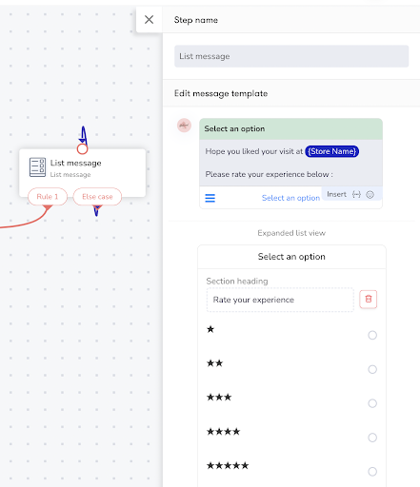
Task: Close the step editor panel
Action: pyautogui.click(x=149, y=20)
